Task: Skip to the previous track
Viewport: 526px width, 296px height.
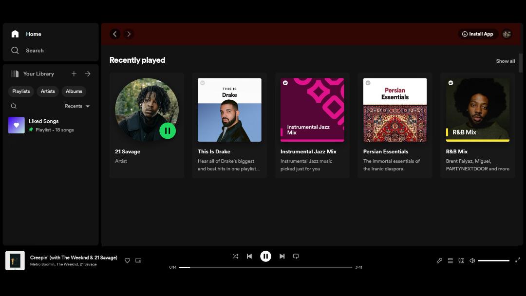Action: (249, 256)
